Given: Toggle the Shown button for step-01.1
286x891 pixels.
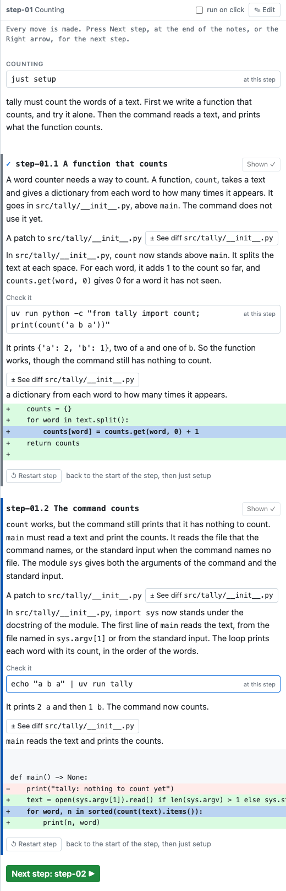Looking at the screenshot, I should [x=261, y=164].
